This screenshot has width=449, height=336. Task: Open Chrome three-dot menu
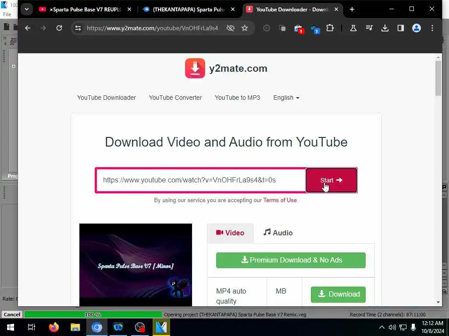(432, 28)
